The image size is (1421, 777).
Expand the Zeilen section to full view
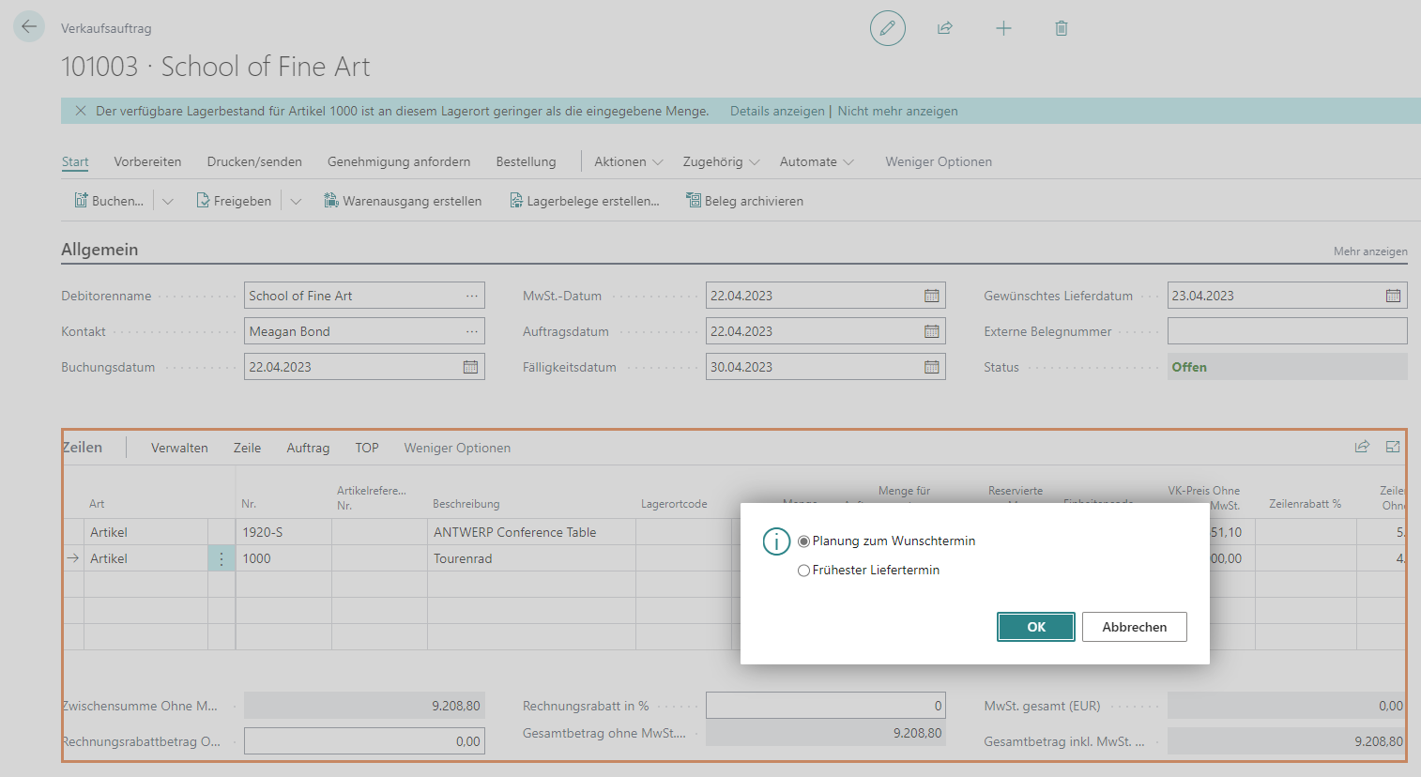pyautogui.click(x=1393, y=448)
